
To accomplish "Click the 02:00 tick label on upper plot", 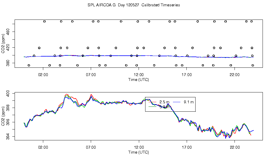I will coord(43,75).
